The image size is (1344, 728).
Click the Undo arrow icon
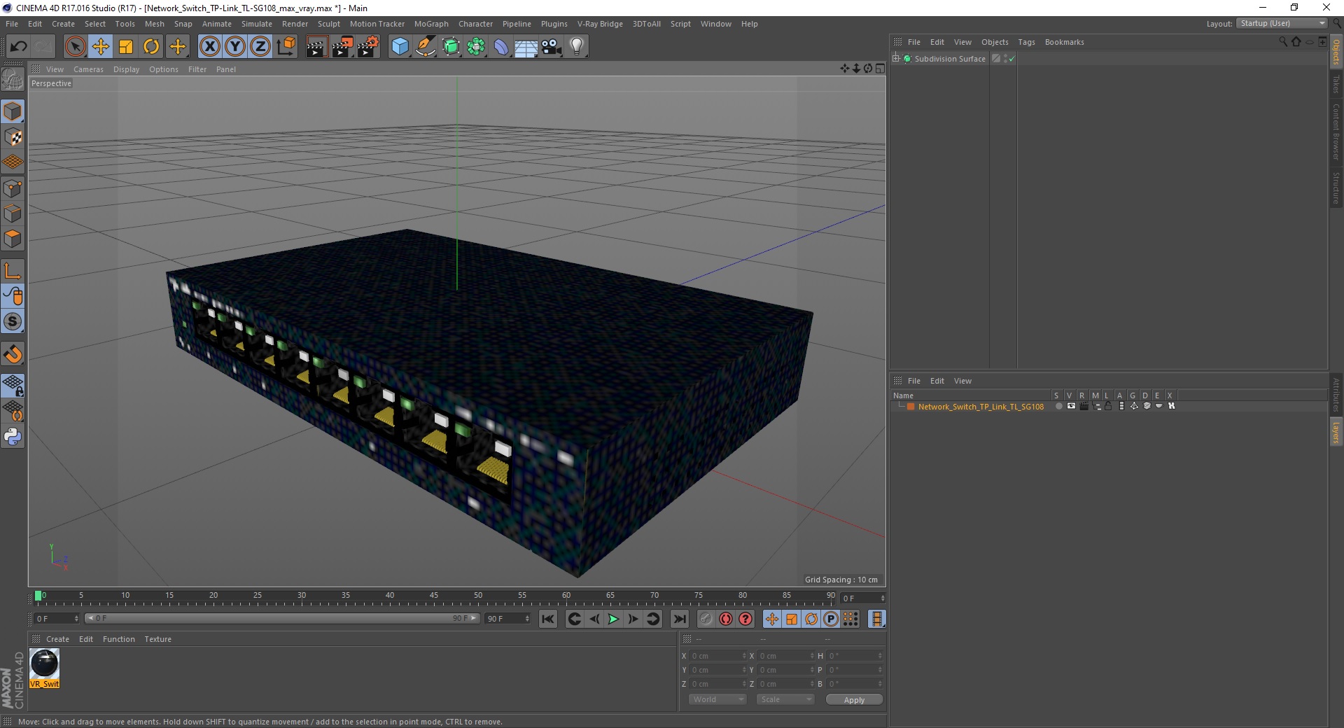[x=19, y=47]
